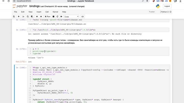Click the save and checkpoint icon
Image resolution: width=184 pixels, height=103 pixels.
tap(14, 17)
